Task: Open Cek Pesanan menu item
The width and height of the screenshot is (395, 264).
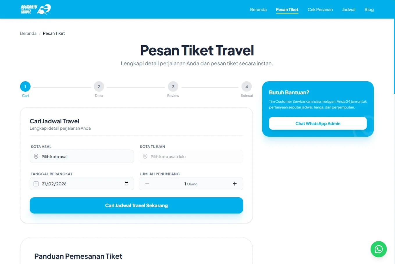Action: (320, 10)
